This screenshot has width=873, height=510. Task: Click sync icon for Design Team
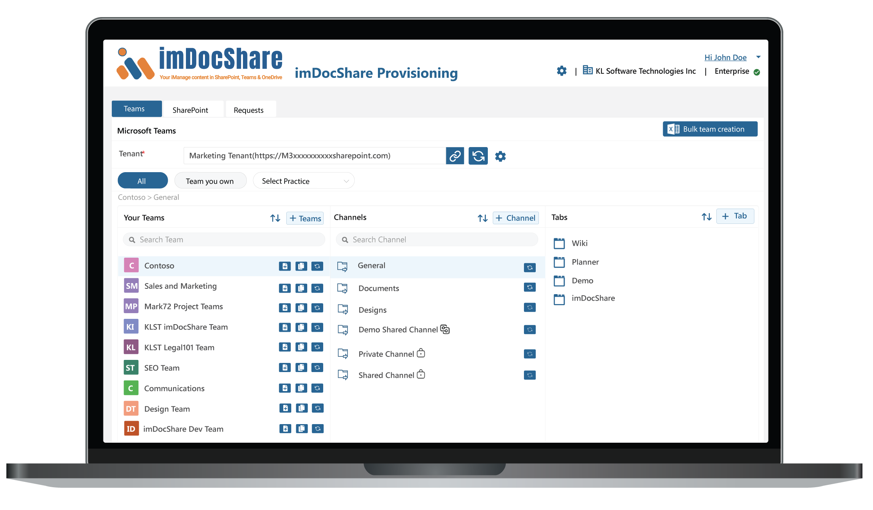tap(318, 408)
